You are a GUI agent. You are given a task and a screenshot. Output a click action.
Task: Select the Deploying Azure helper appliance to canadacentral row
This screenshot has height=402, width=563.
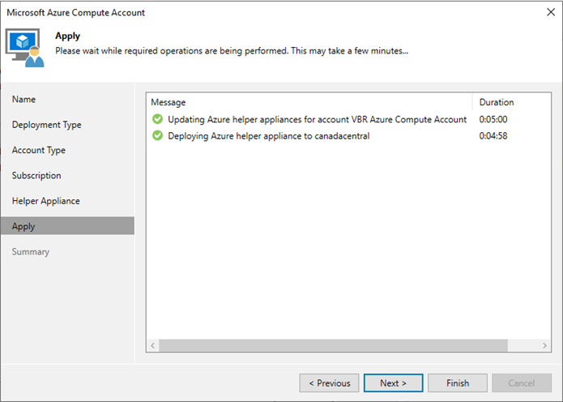point(348,136)
